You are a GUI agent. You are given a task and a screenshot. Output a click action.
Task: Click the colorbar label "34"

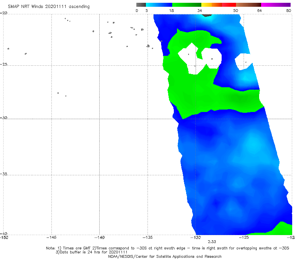click(200, 10)
